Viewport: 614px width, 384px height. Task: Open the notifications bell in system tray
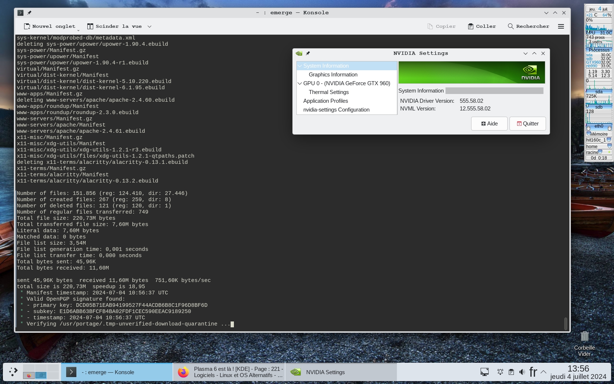tap(500, 372)
